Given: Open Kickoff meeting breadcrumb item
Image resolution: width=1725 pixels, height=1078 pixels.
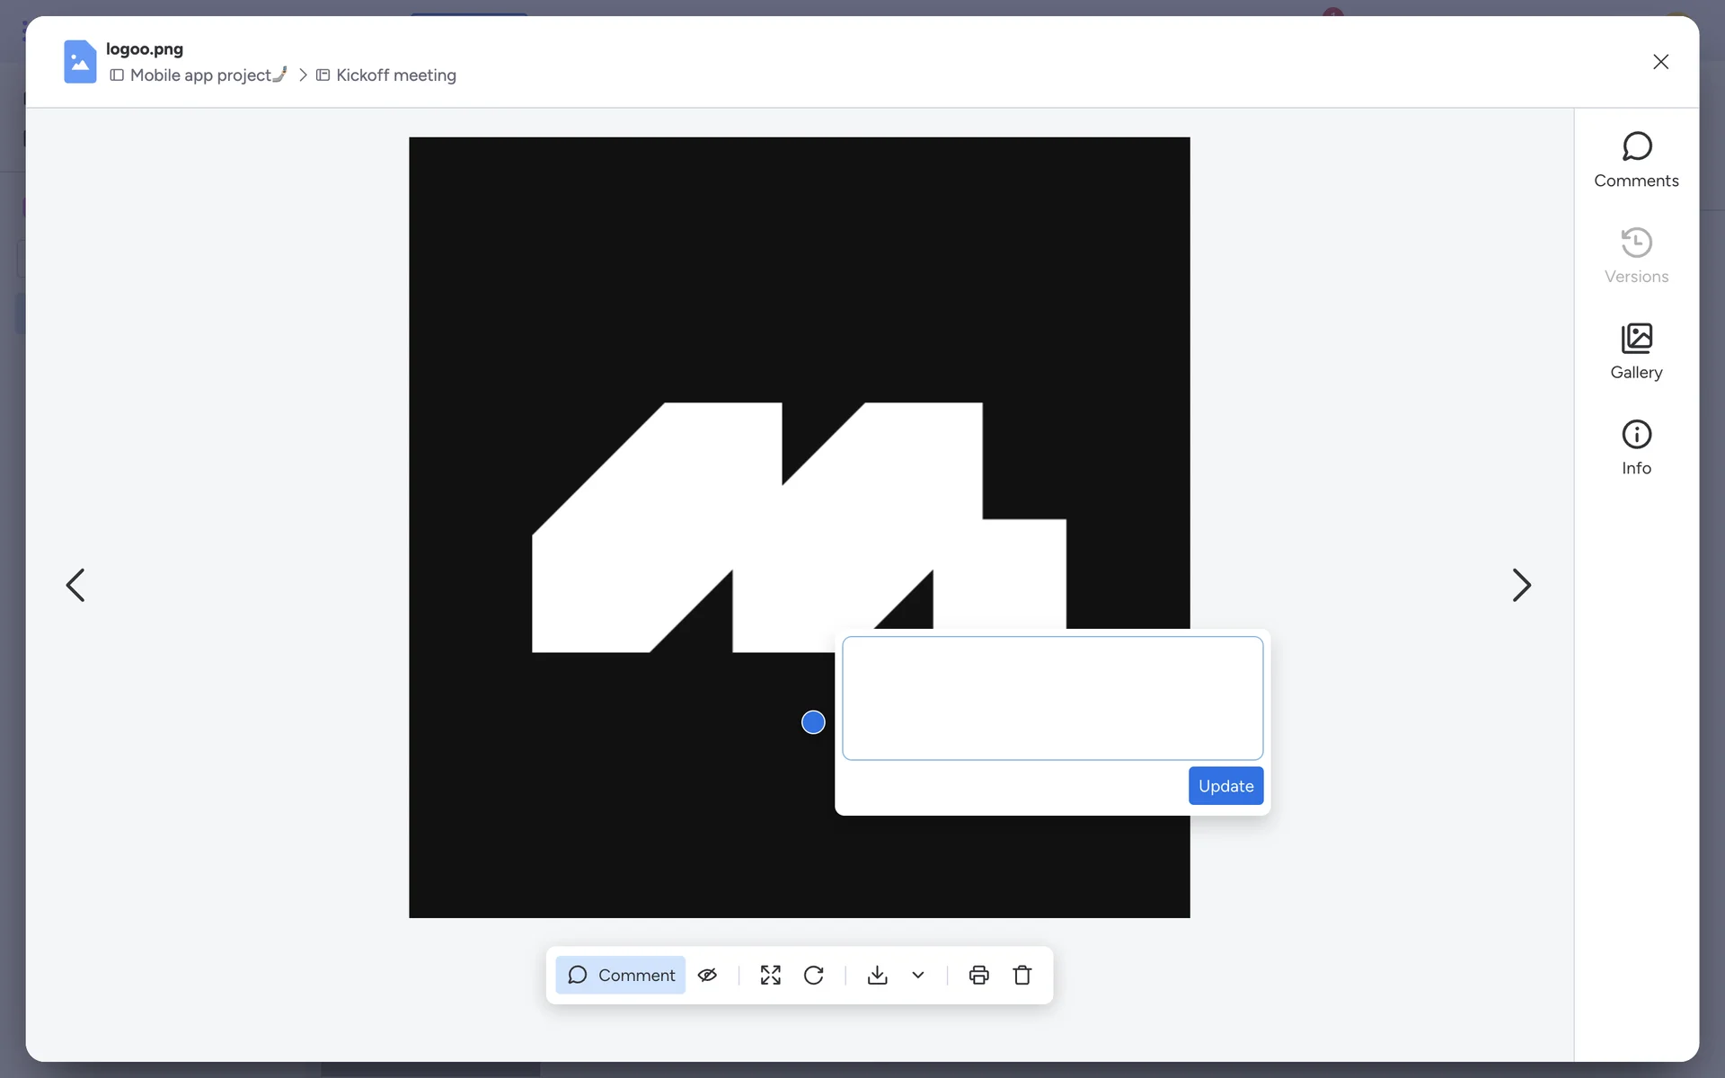Looking at the screenshot, I should 395,75.
